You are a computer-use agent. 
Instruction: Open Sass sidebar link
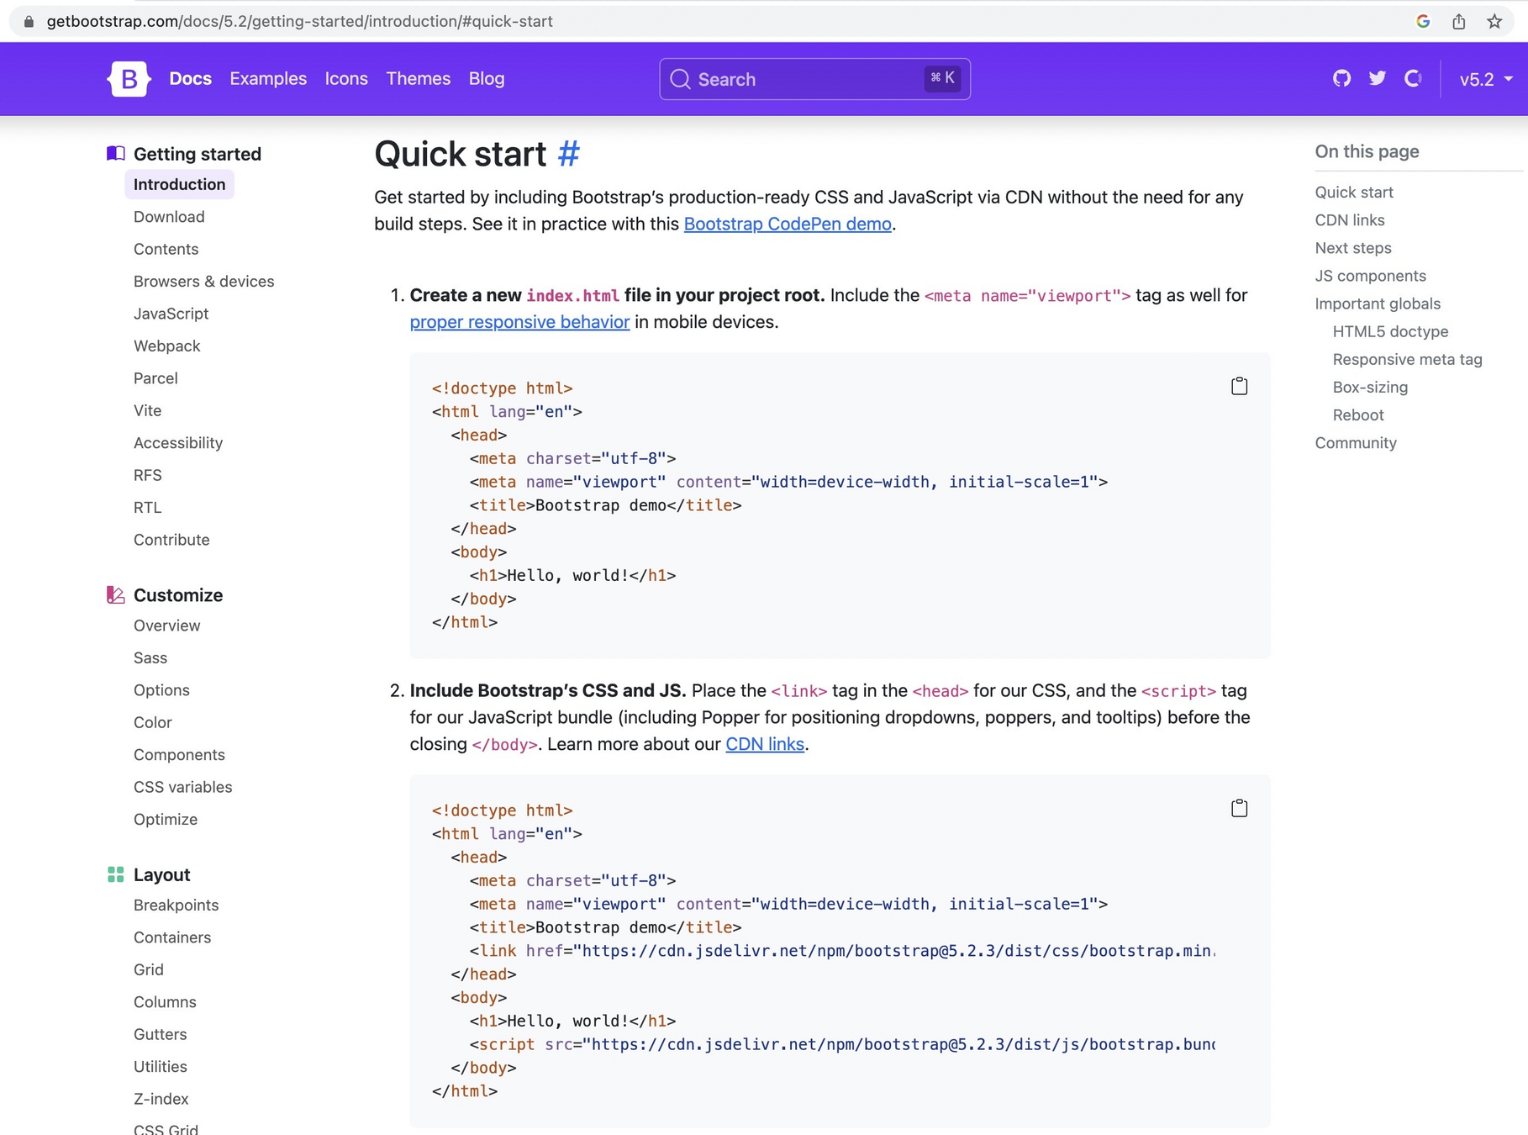(x=150, y=658)
